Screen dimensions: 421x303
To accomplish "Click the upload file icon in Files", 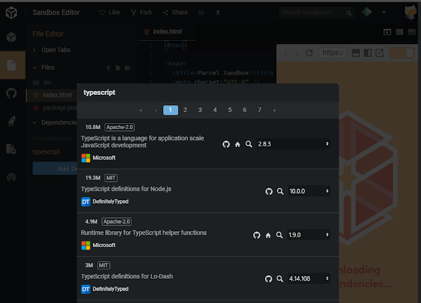I will pyautogui.click(x=108, y=68).
